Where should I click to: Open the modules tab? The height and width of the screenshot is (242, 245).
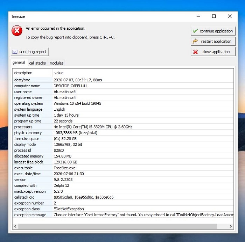(57, 63)
